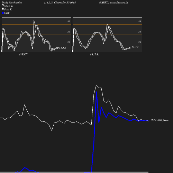The height and width of the screenshot is (173, 173).
Task: Click the 80 level label in FAST chart
Action: coord(69,21)
